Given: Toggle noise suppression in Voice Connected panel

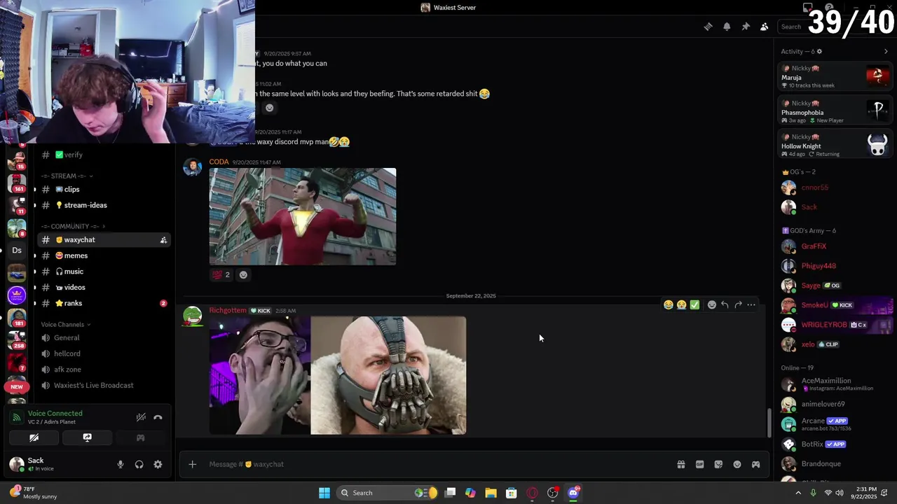Looking at the screenshot, I should [141, 417].
